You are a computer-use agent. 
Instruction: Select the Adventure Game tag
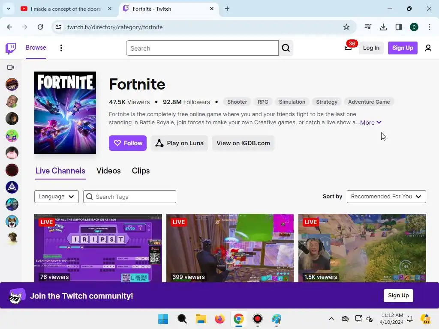tap(369, 102)
